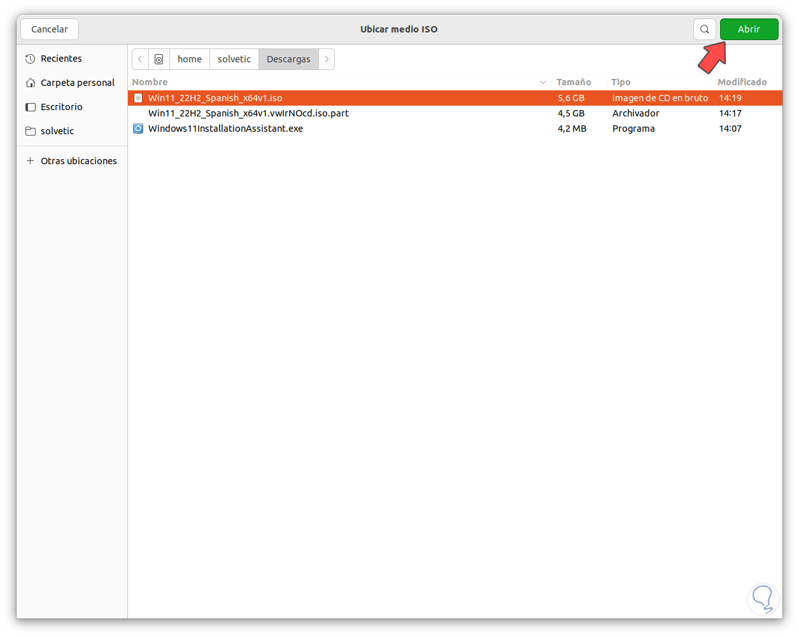Click the 14:17 modified time
Viewport: 799px width, 637px height.
730,113
